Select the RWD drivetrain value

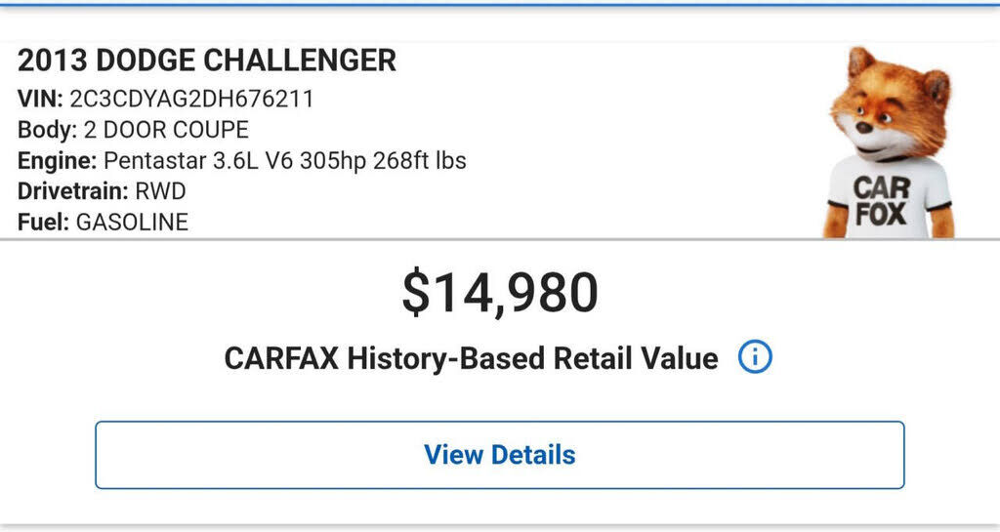tap(160, 190)
